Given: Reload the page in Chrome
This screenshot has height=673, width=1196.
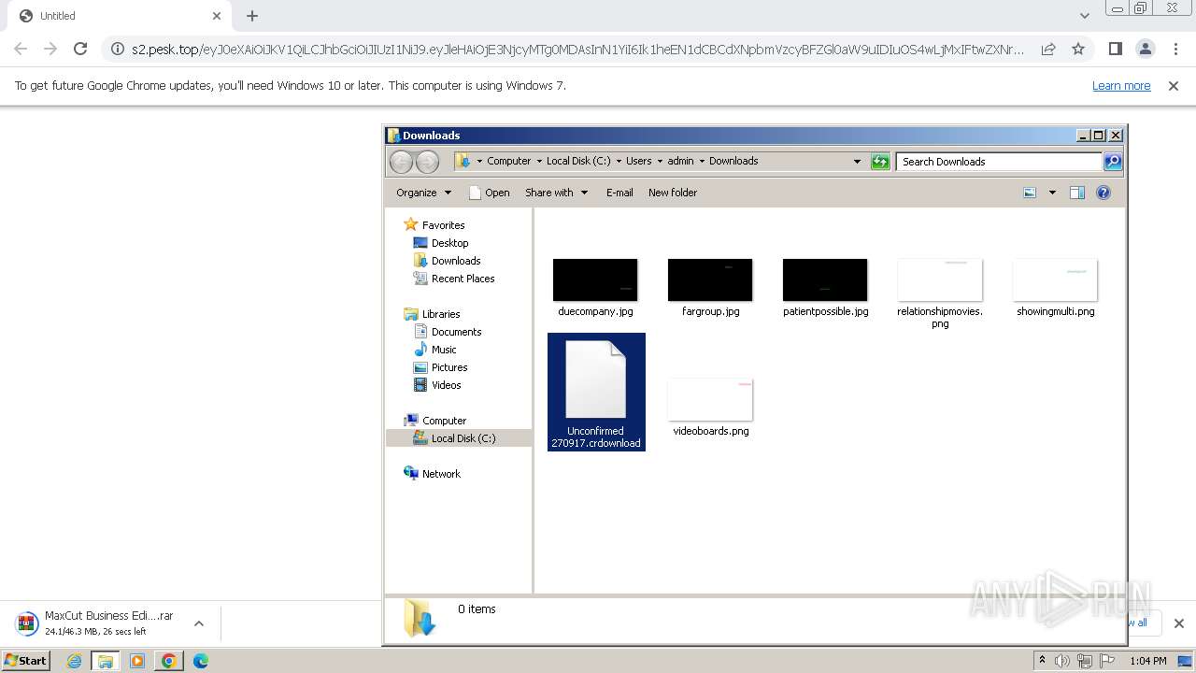Looking at the screenshot, I should (x=80, y=49).
